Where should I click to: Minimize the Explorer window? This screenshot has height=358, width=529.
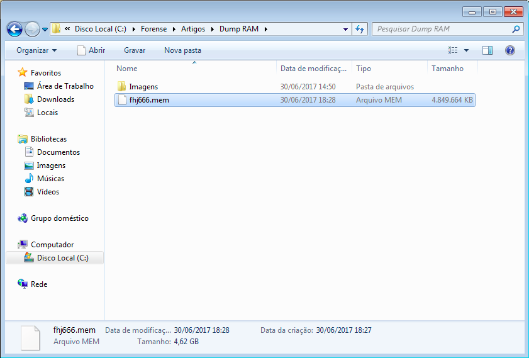(472, 12)
